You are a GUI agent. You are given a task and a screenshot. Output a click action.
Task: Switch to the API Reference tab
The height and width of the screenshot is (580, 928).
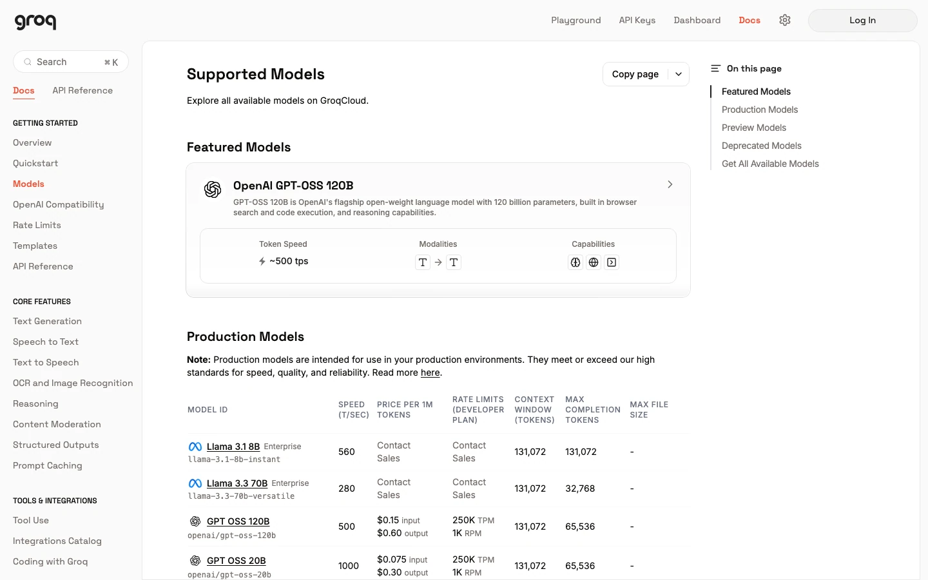point(82,90)
